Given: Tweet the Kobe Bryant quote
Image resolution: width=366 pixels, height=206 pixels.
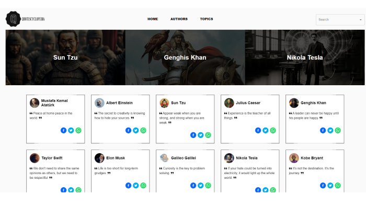Looking at the screenshot, I should 330,186.
